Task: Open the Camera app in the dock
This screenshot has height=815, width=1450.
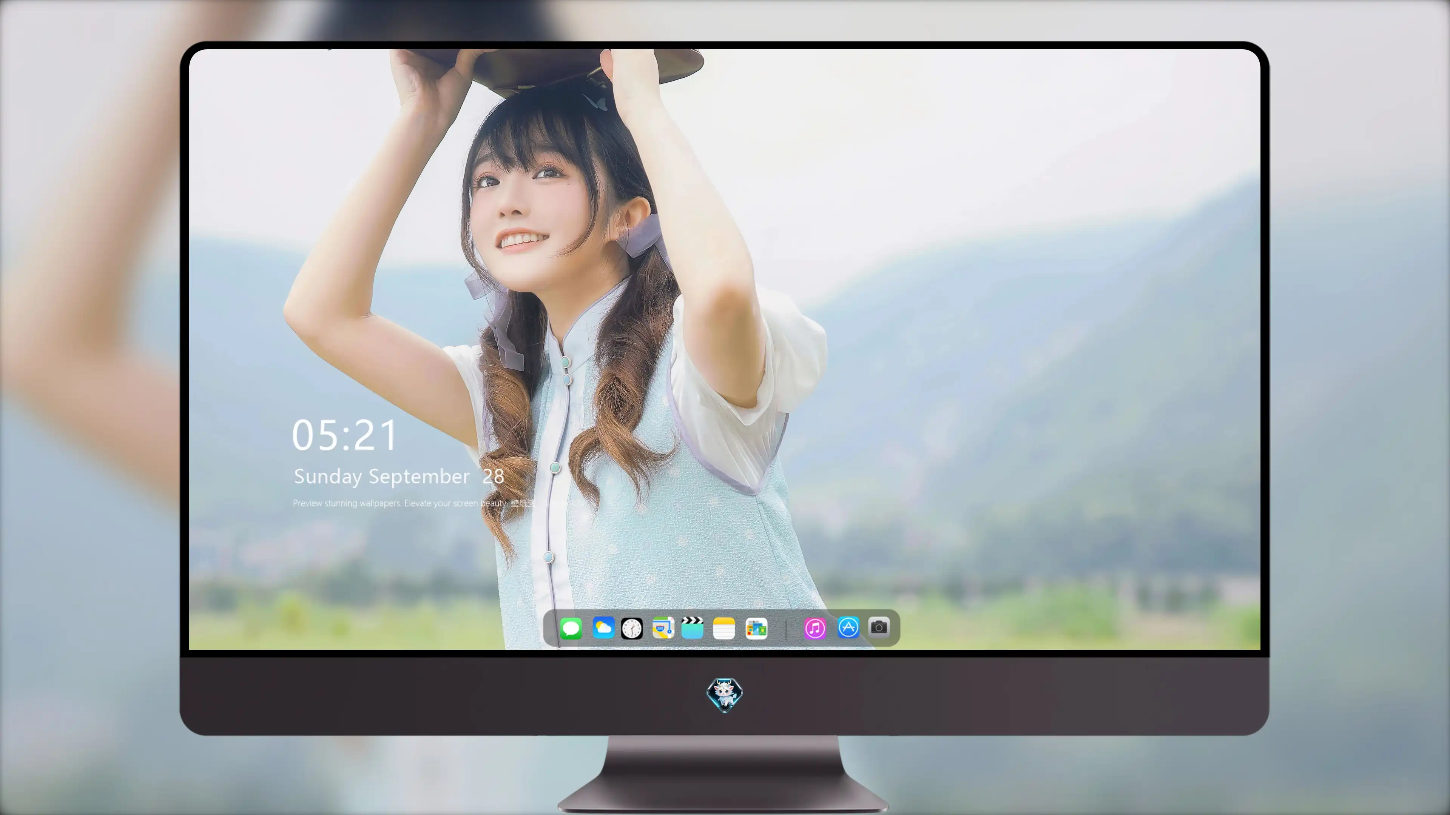Action: (879, 627)
